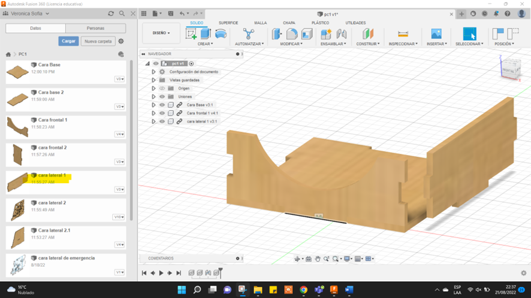Click the Create Sketch tool icon
Viewport: 531px width, 298px height.
click(191, 34)
